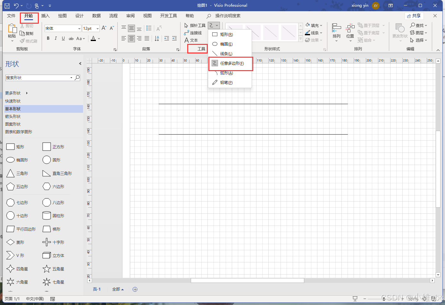
Task: Decrease font size with the smaller A
Action: tap(112, 28)
